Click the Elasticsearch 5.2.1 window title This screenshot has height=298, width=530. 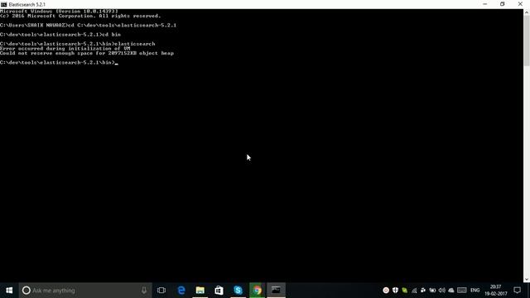[27, 4]
